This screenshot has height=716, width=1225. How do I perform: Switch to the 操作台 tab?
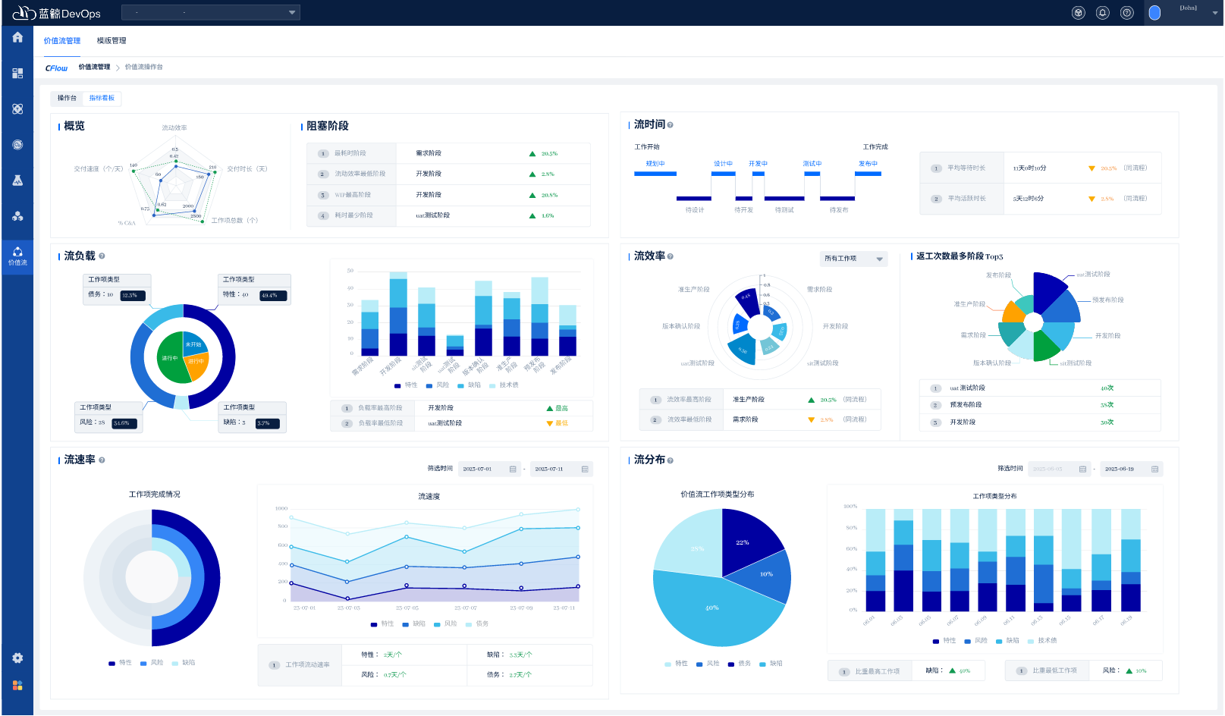pyautogui.click(x=67, y=98)
